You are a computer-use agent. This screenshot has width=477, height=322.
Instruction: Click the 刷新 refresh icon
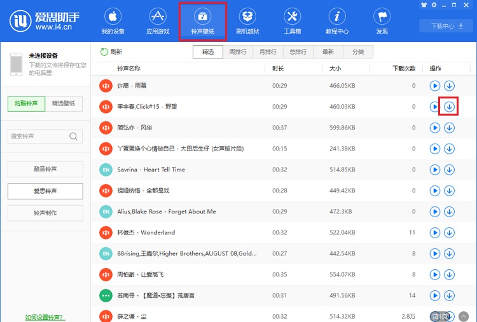104,52
